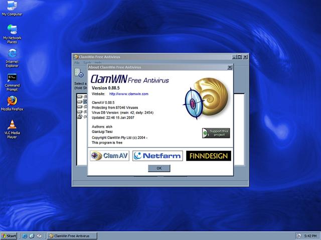321x240 pixels.
Task: Click the ClamAV sponsor banner
Action: click(x=109, y=155)
